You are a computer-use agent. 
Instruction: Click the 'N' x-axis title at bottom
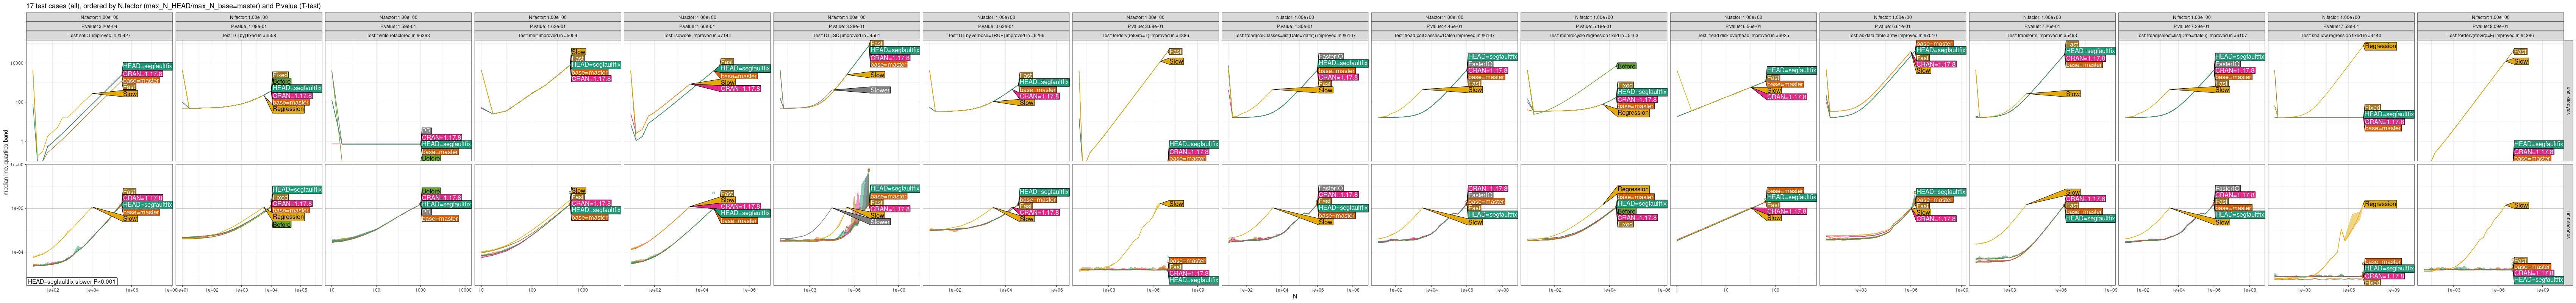tap(1294, 297)
